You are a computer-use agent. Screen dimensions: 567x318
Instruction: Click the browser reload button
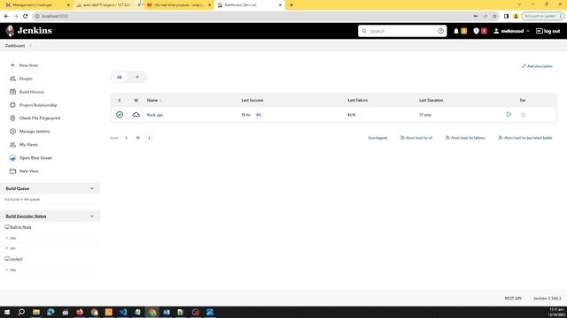point(26,16)
